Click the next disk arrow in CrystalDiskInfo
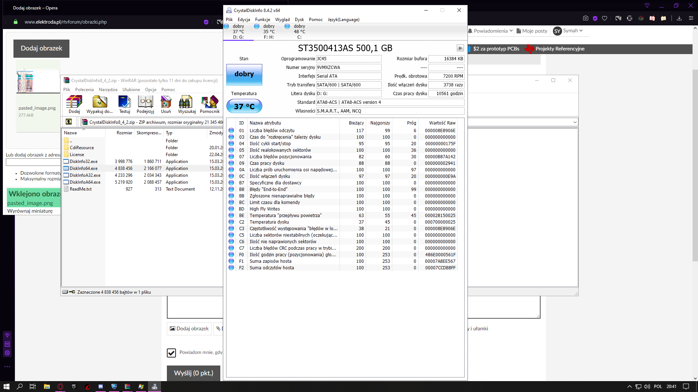Image resolution: width=698 pixels, height=392 pixels. coord(460,48)
